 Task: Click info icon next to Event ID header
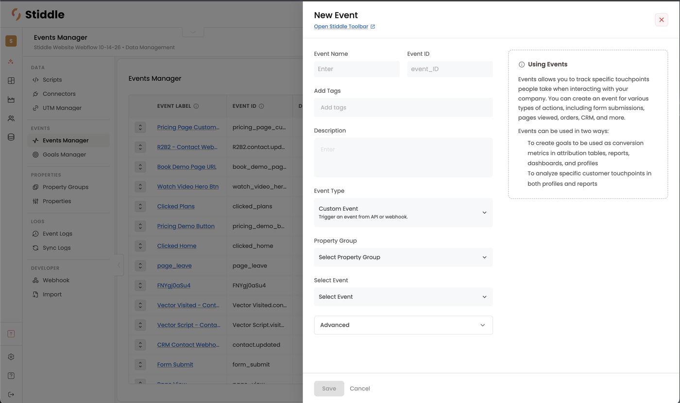[x=261, y=106]
